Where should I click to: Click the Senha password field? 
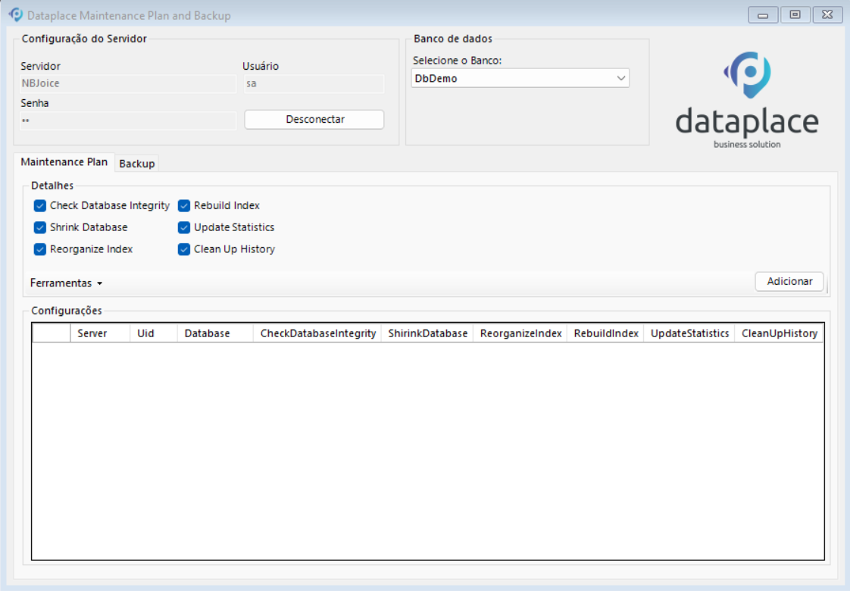(128, 120)
